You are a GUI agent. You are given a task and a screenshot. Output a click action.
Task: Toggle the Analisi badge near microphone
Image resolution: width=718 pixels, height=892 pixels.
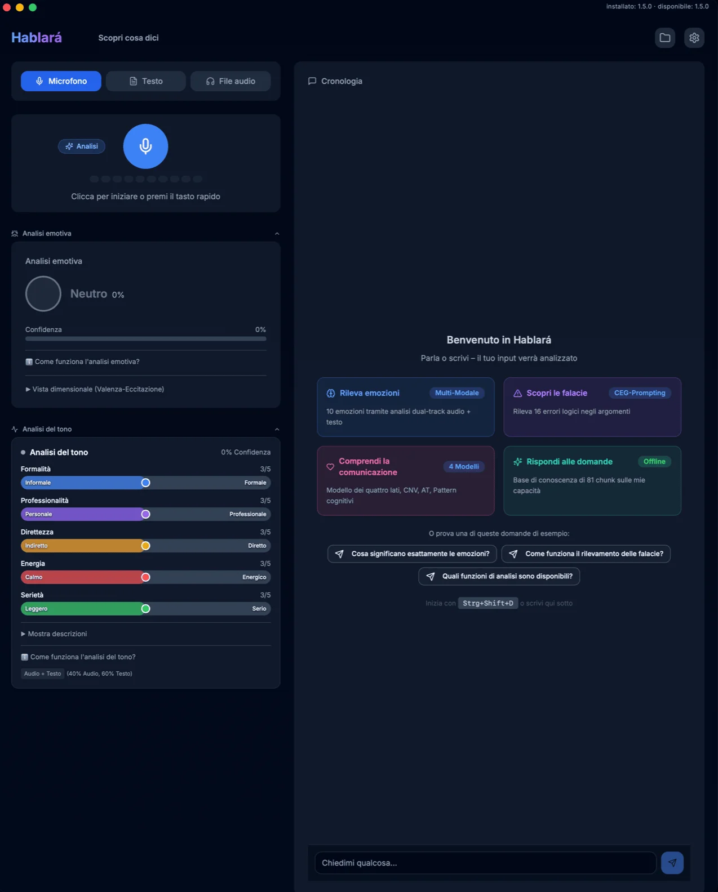(82, 146)
